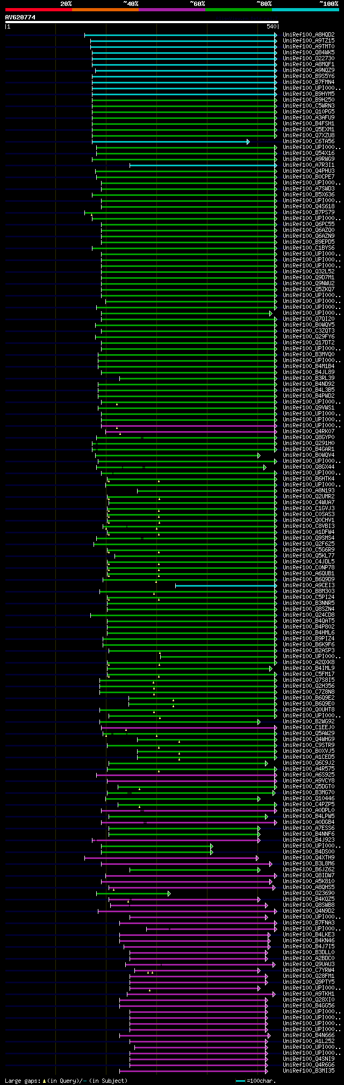Click the short green bar for UniRef100_B4DS00

156,852
